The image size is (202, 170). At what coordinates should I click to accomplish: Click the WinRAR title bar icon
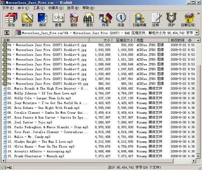[x=3, y=2]
